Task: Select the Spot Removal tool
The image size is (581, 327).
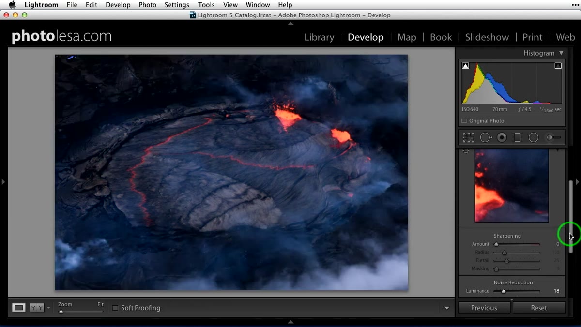Action: tap(486, 138)
